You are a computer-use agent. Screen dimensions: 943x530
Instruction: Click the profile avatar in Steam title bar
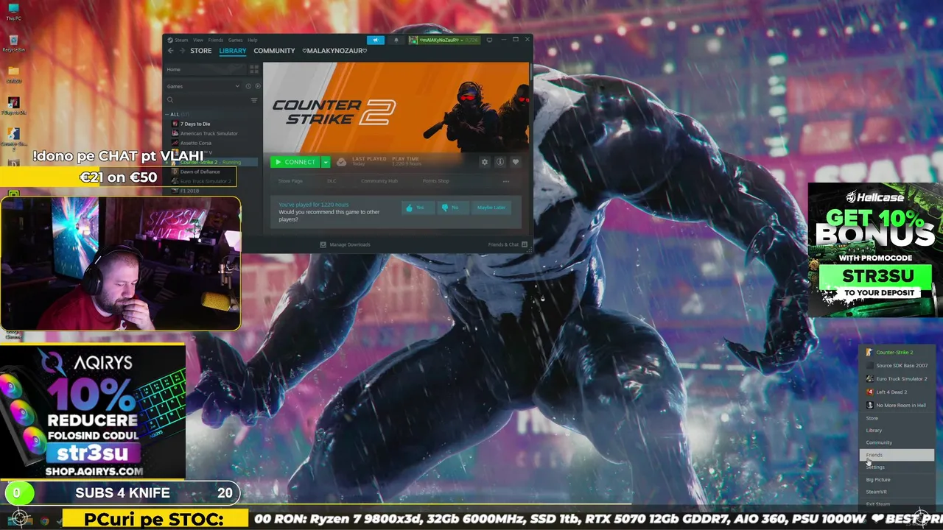click(x=413, y=40)
